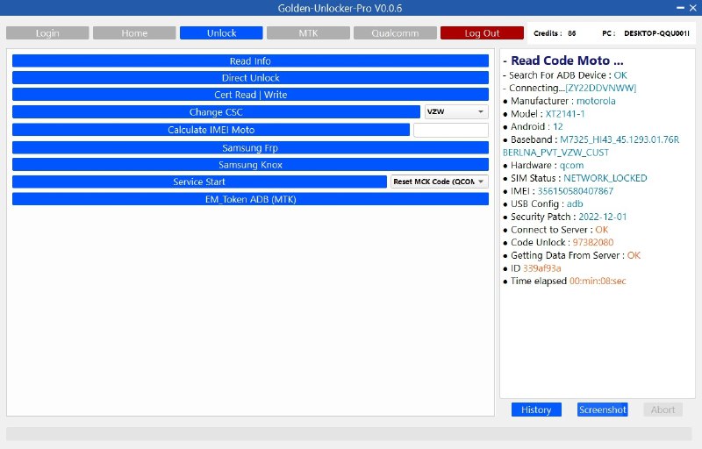Click the baseband version M7325_HI43 text
Viewport: 702px width, 449px height.
point(620,139)
